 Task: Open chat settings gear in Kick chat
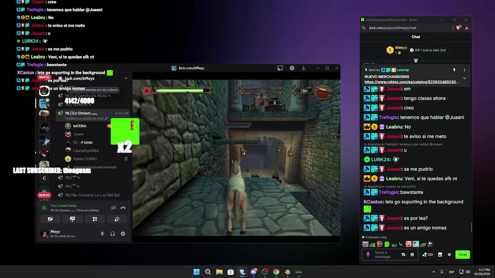tap(449, 254)
